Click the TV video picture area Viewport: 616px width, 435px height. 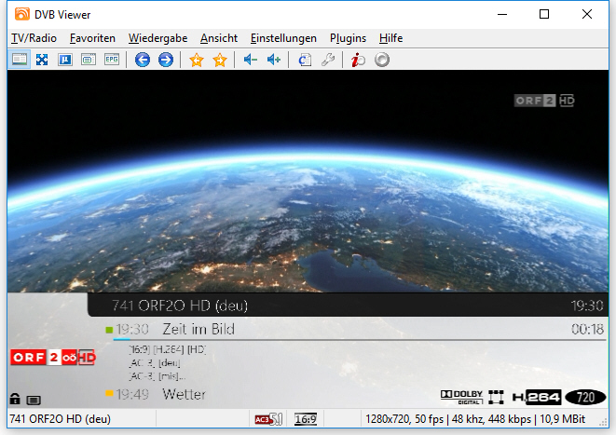point(308,182)
